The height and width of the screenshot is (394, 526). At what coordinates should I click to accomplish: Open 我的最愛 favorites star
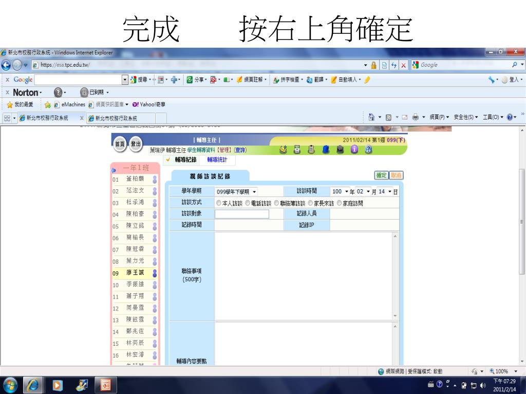pos(20,105)
